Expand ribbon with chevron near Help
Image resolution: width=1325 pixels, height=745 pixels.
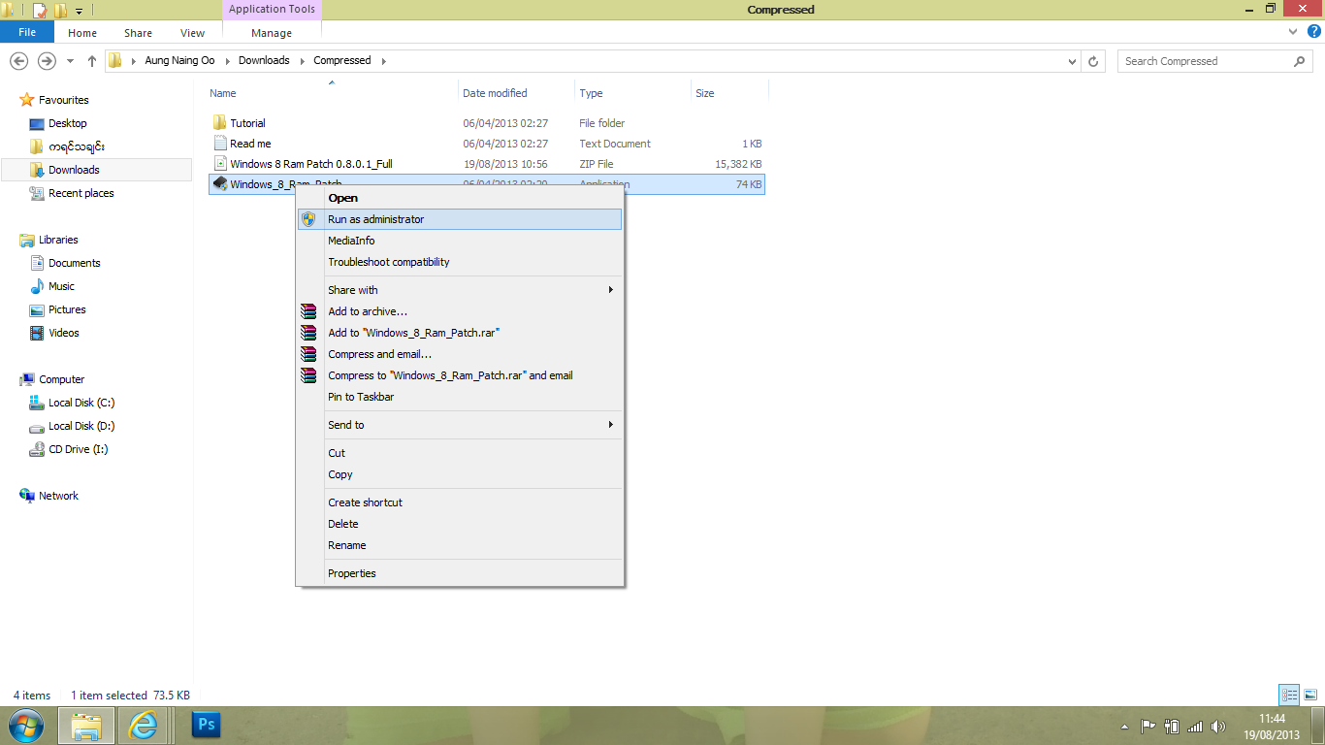[1294, 32]
